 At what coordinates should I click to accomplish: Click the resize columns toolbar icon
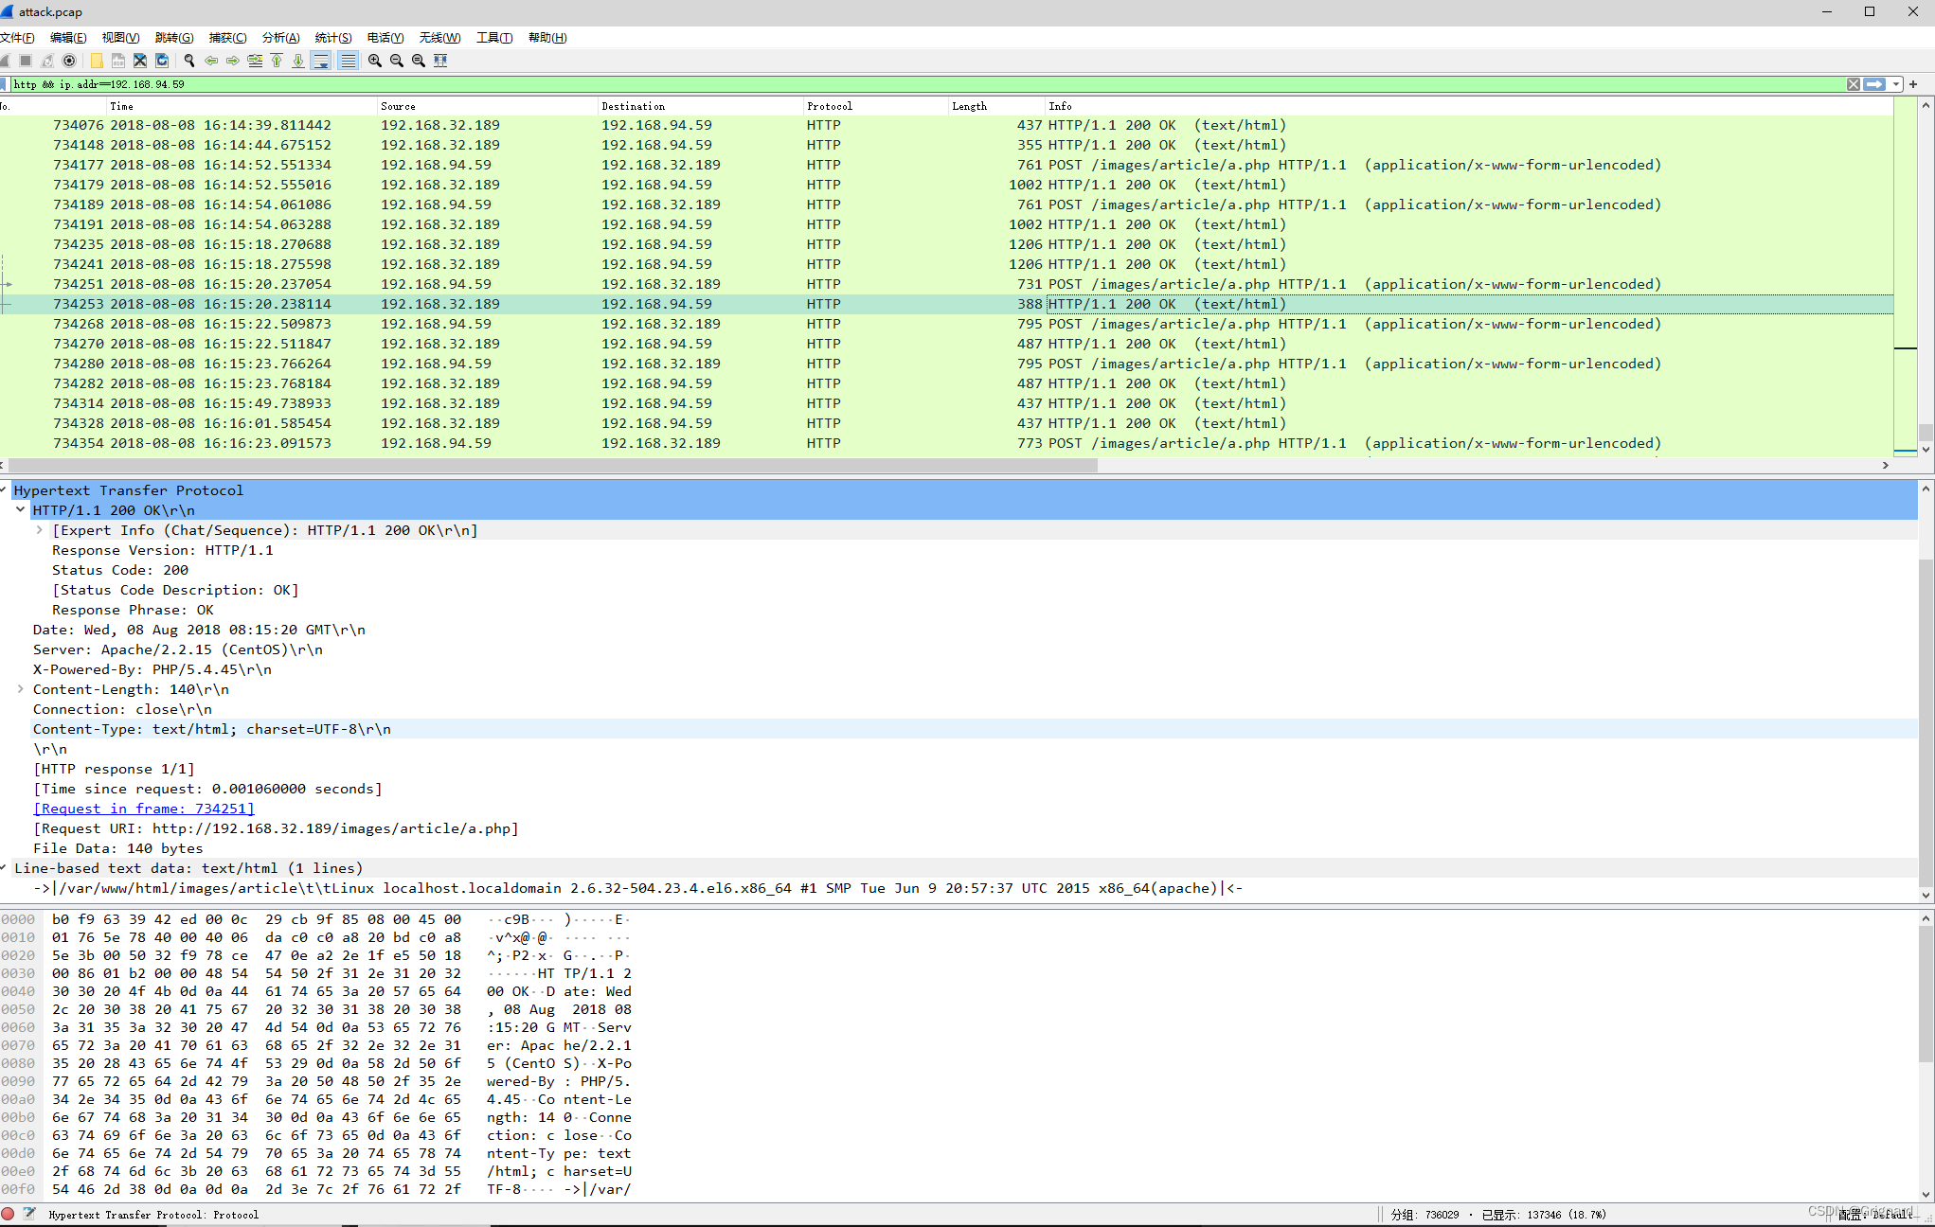(440, 61)
